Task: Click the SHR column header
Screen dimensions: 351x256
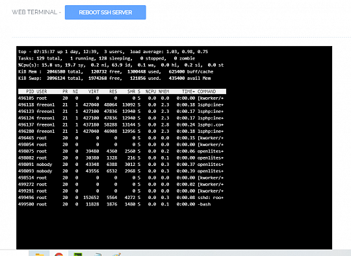Action: click(131, 91)
